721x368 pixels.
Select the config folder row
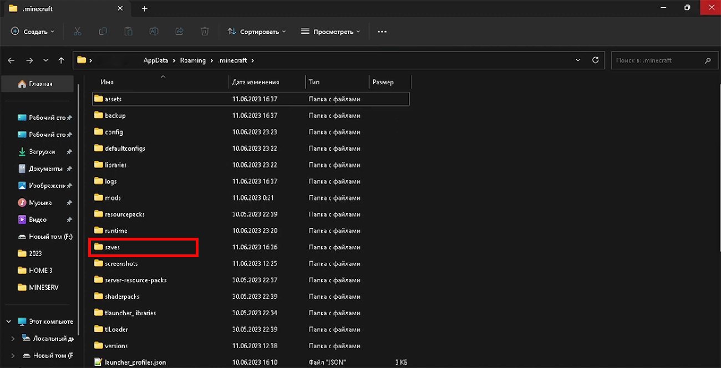tap(251, 132)
